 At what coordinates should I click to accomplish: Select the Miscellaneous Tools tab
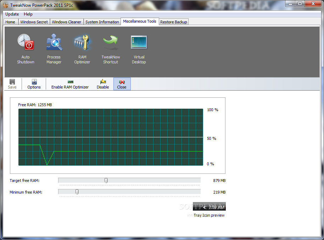point(140,21)
